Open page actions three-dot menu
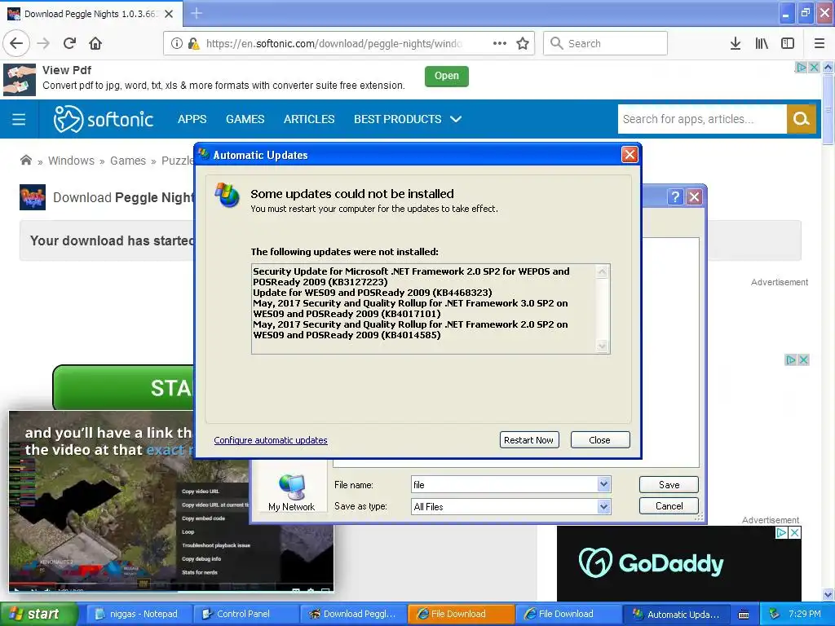 click(x=500, y=43)
